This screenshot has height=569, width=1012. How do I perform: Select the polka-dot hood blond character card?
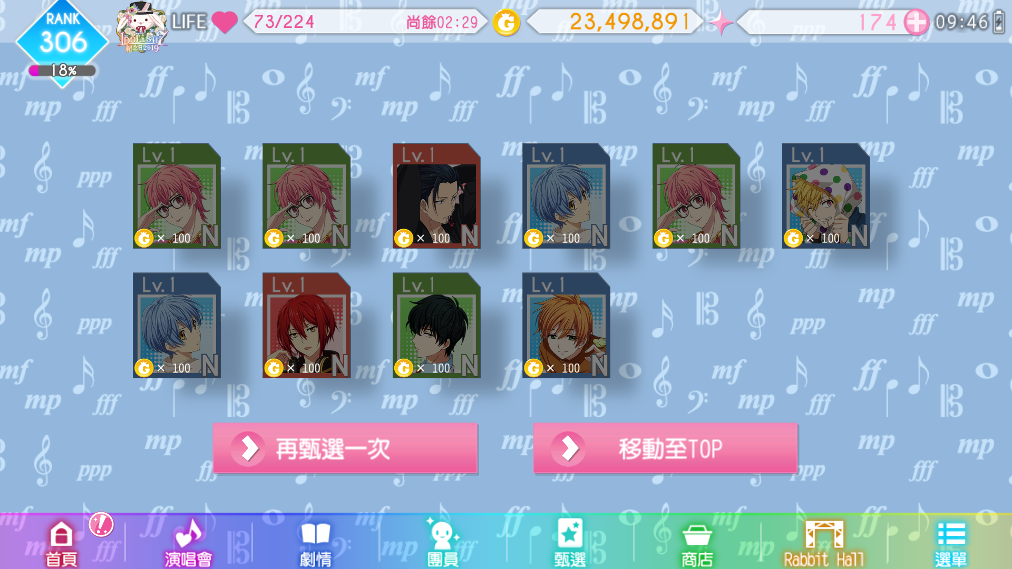pos(826,195)
